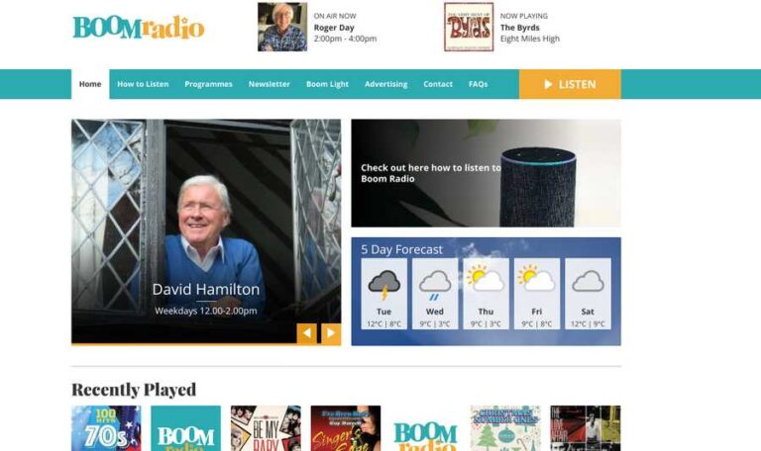Click the Boom Radio logo
761x451 pixels.
139,28
